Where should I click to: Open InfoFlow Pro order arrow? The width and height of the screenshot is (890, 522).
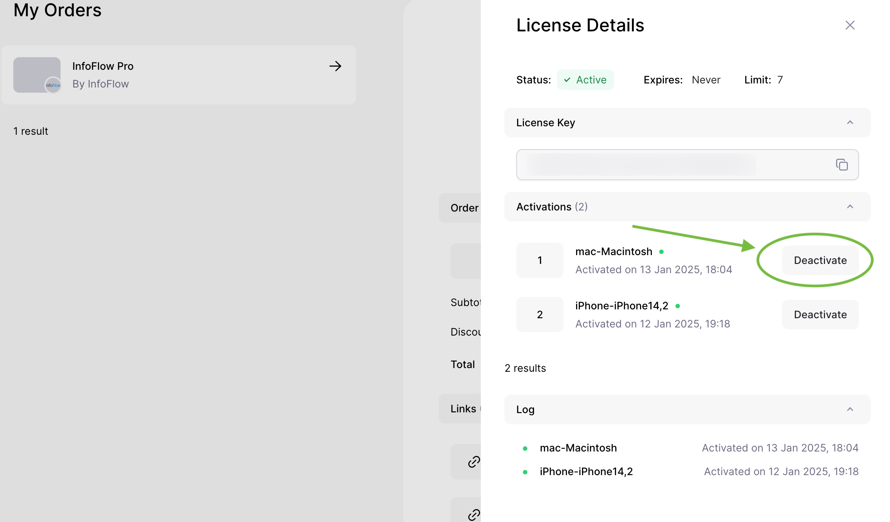coord(335,66)
